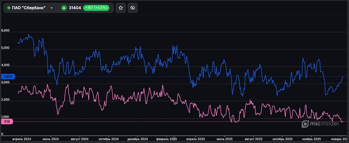Add Сбербанк to favorites with star icon

click(121, 8)
